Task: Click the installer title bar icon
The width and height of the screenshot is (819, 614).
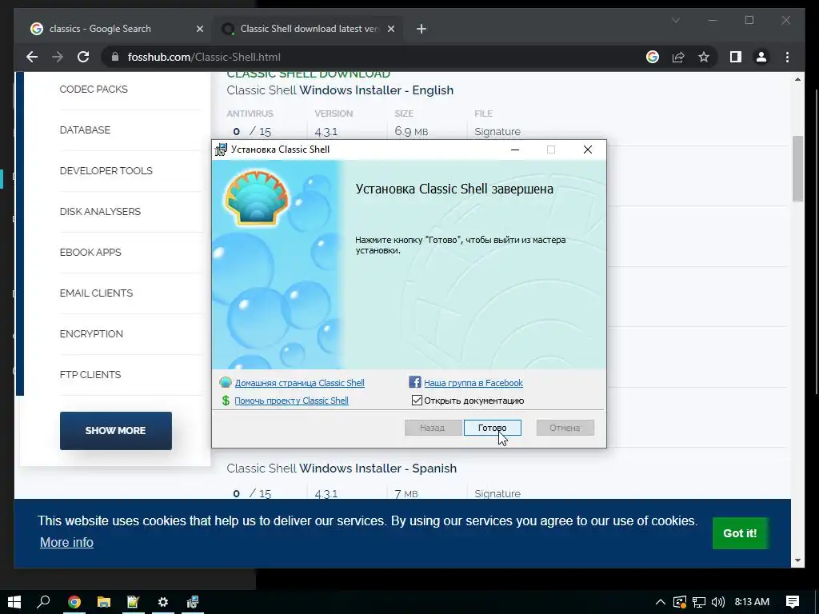Action: click(222, 150)
